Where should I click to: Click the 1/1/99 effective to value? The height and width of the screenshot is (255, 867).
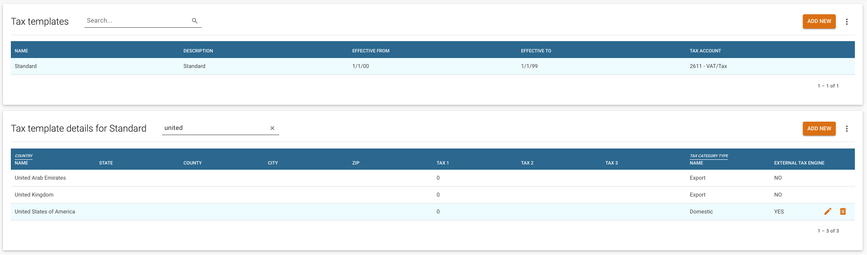[x=529, y=66]
